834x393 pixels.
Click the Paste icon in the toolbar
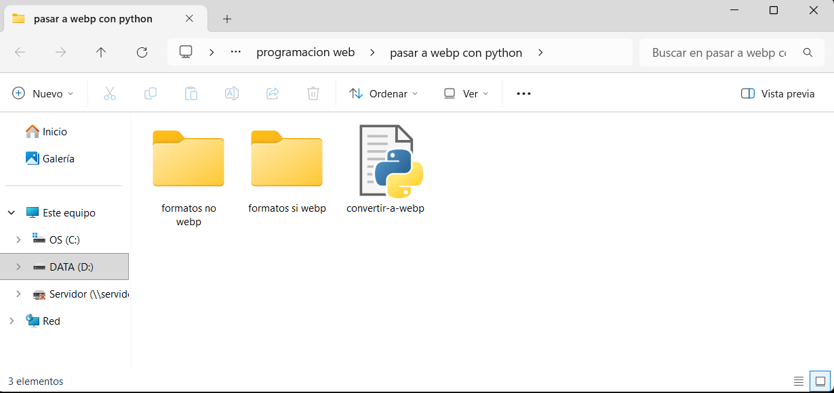[191, 93]
